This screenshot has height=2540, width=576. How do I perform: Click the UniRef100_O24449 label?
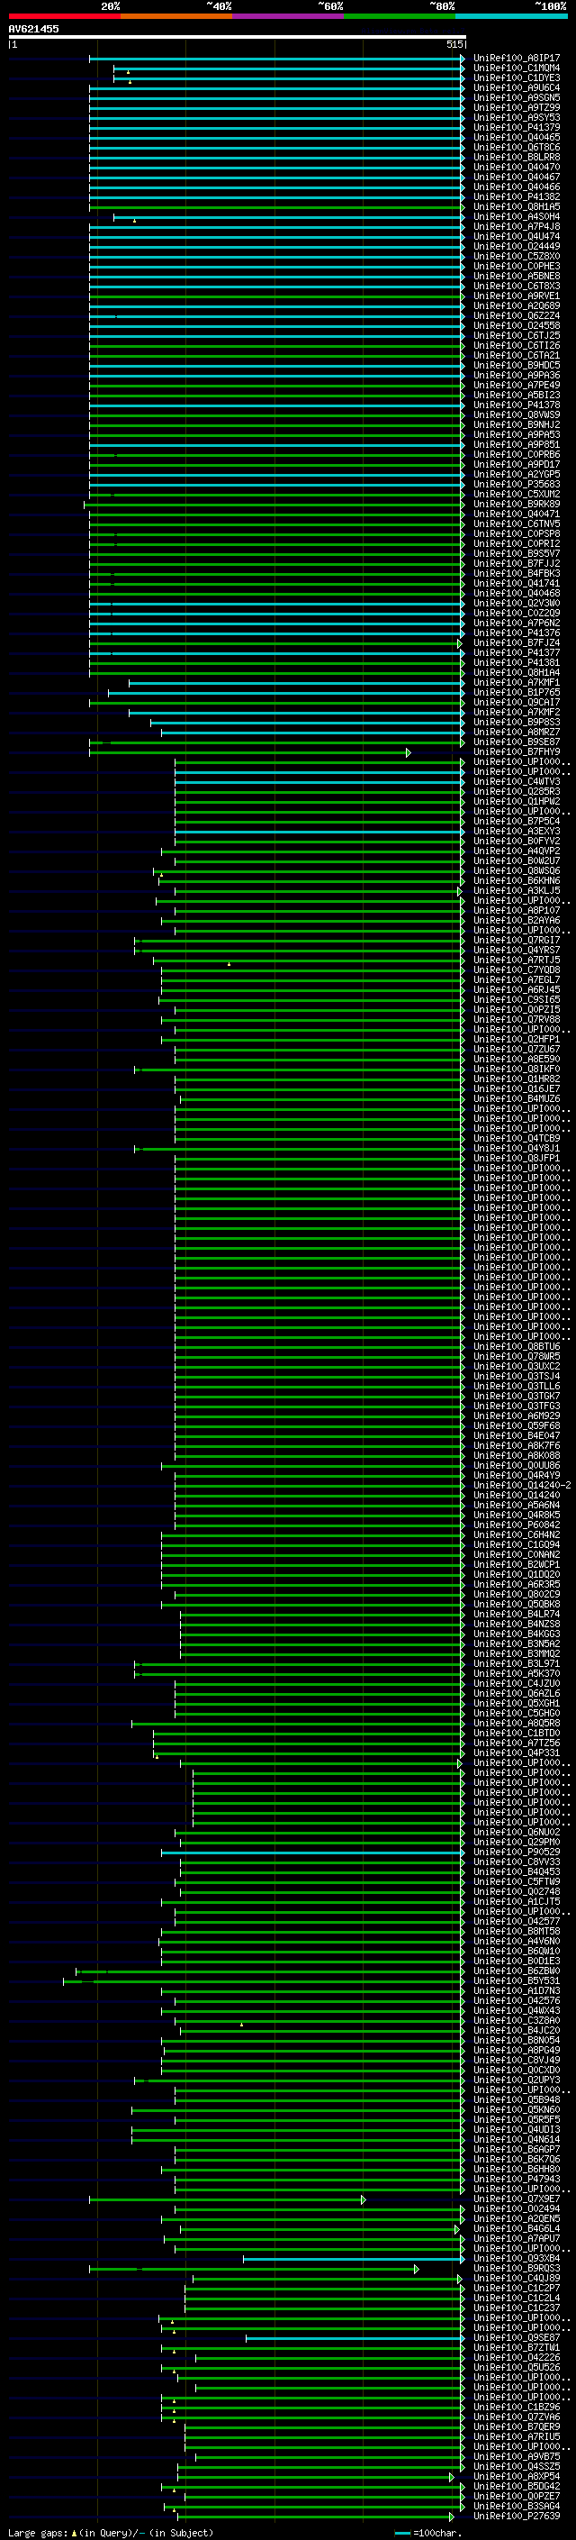pyautogui.click(x=516, y=245)
